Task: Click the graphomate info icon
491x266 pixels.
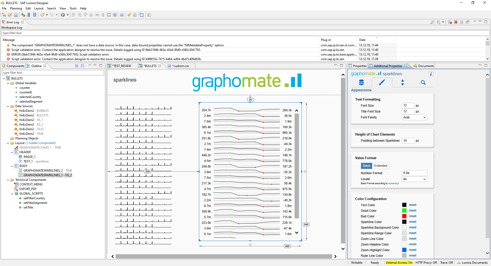Action: coord(431,74)
